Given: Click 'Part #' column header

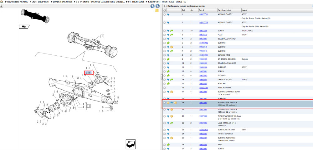Looking at the screenshot, I should [201, 10].
